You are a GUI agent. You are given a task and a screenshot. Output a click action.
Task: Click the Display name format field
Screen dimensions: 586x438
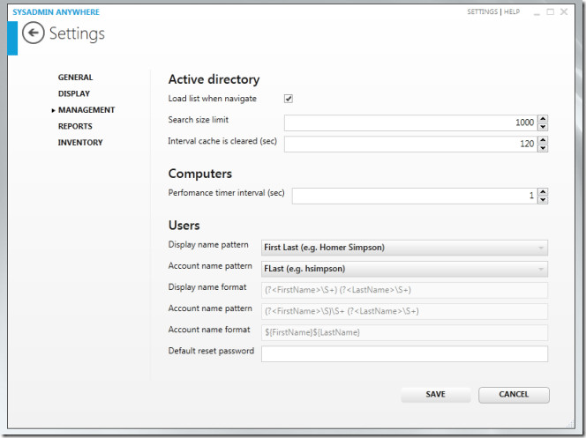(x=404, y=290)
